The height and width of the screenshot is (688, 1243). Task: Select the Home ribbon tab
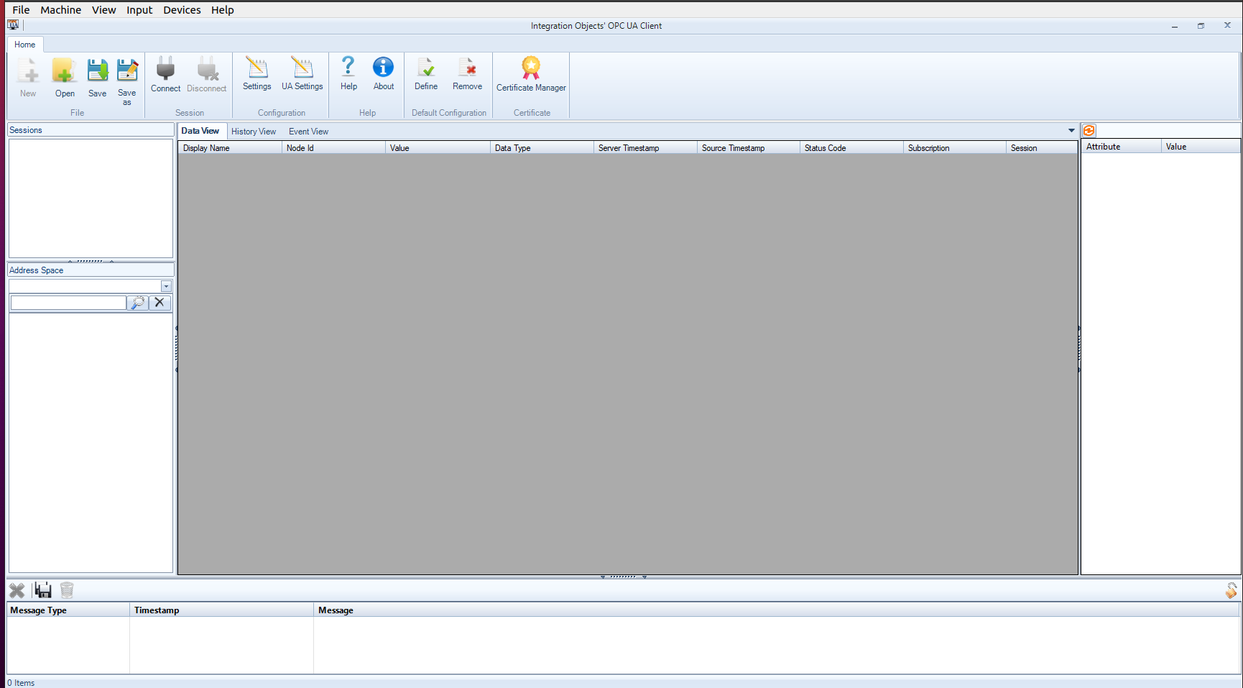pyautogui.click(x=25, y=45)
